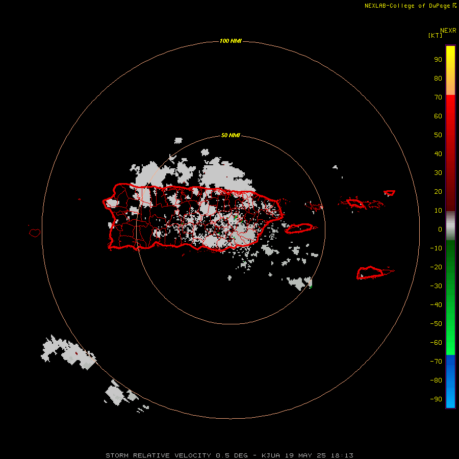The height and width of the screenshot is (459, 459).
Task: Click the -80 value on velocity scale
Action: tap(436, 380)
